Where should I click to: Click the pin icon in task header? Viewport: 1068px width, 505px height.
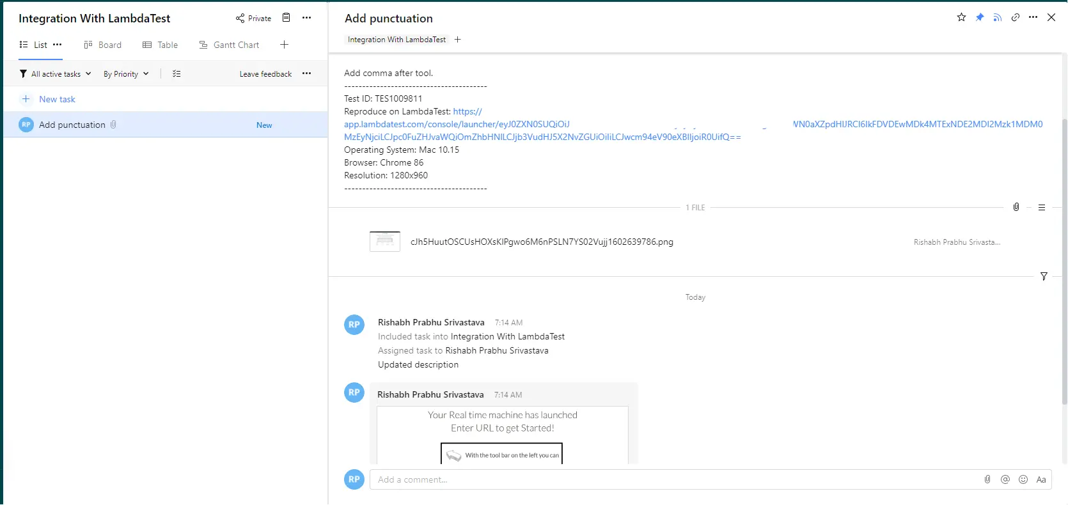tap(979, 17)
